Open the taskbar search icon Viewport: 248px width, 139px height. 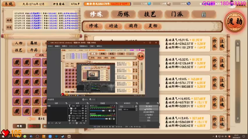9,136
